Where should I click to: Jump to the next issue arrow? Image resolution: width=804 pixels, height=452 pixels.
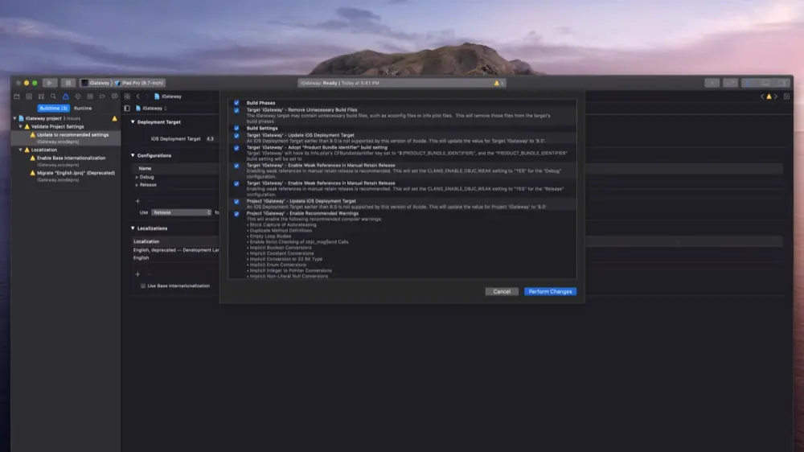(775, 97)
